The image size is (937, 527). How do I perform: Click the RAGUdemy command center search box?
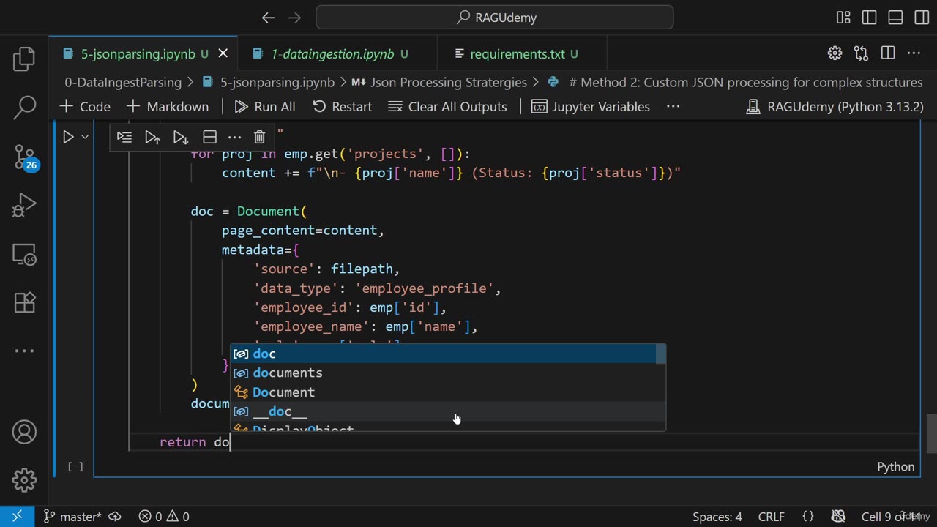tap(495, 18)
